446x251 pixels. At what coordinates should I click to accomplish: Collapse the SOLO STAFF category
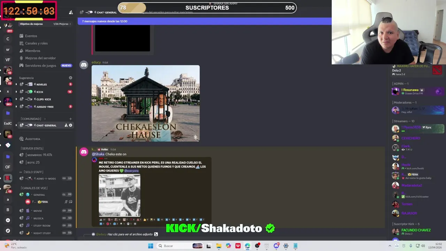(x=31, y=172)
